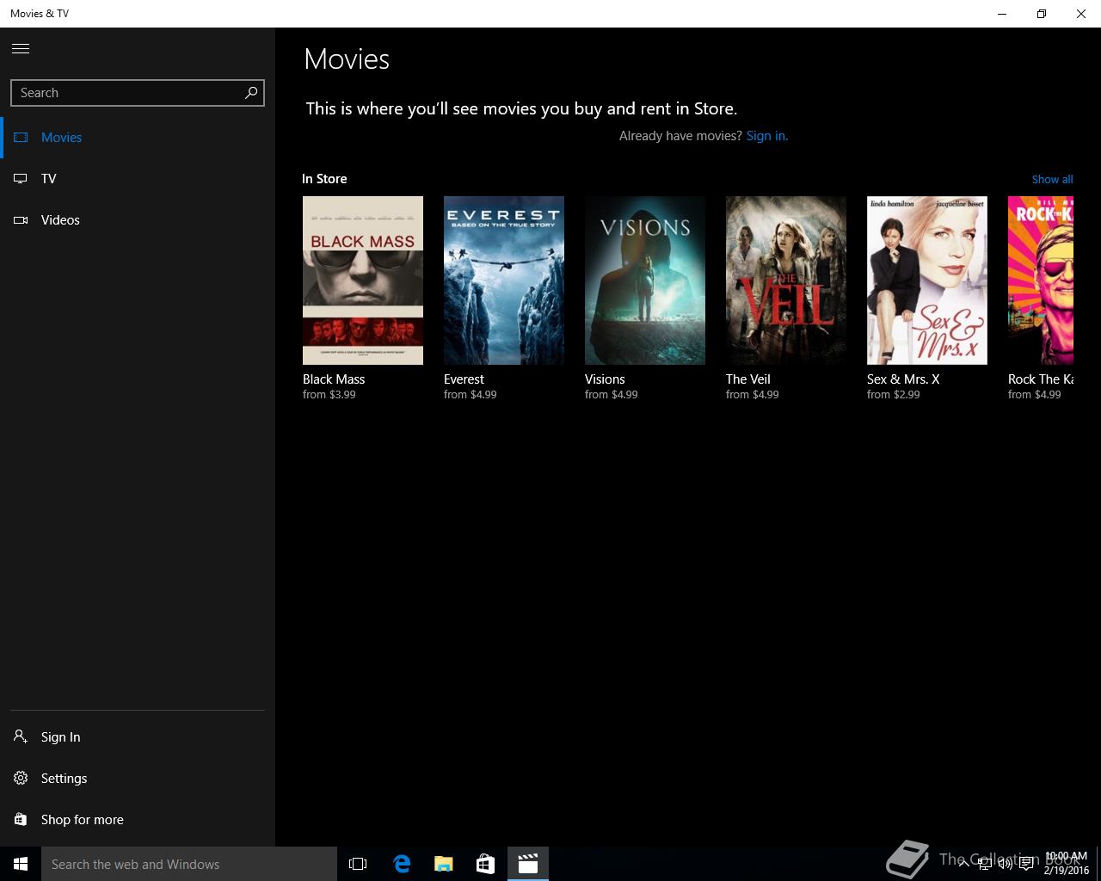Launch Microsoft Edge from the taskbar
This screenshot has height=881, width=1101.
pos(402,864)
